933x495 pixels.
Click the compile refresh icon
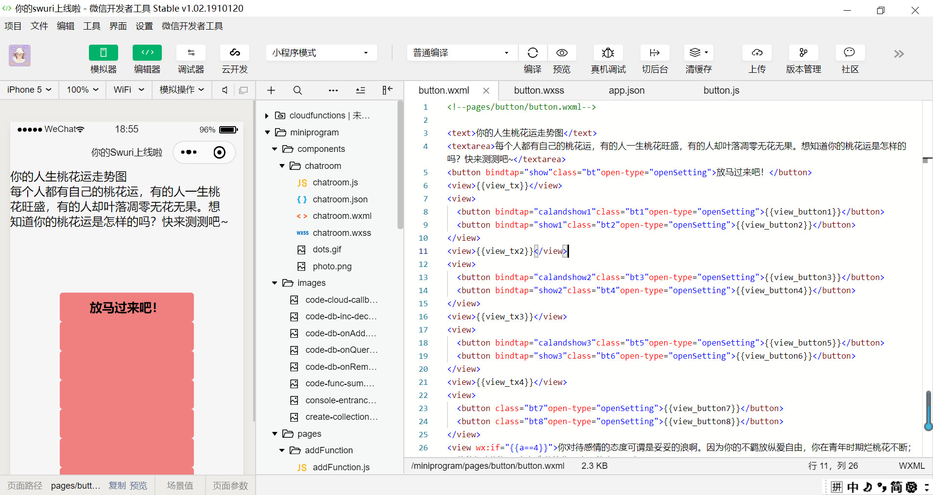pyautogui.click(x=533, y=53)
